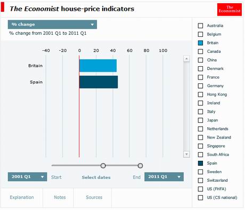The image size is (245, 210).
Task: Check the South Africa checkbox
Action: coord(200,154)
